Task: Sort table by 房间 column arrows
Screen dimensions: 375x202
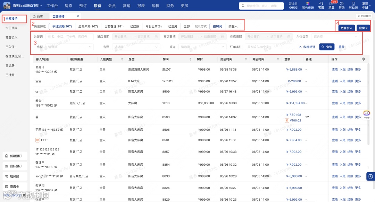Action: (190, 59)
